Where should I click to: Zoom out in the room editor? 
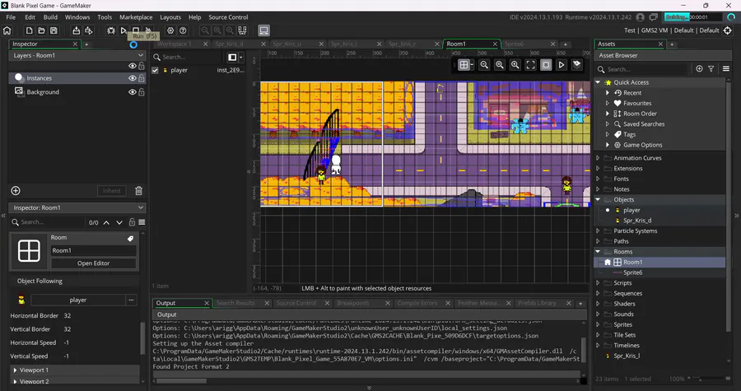click(484, 65)
